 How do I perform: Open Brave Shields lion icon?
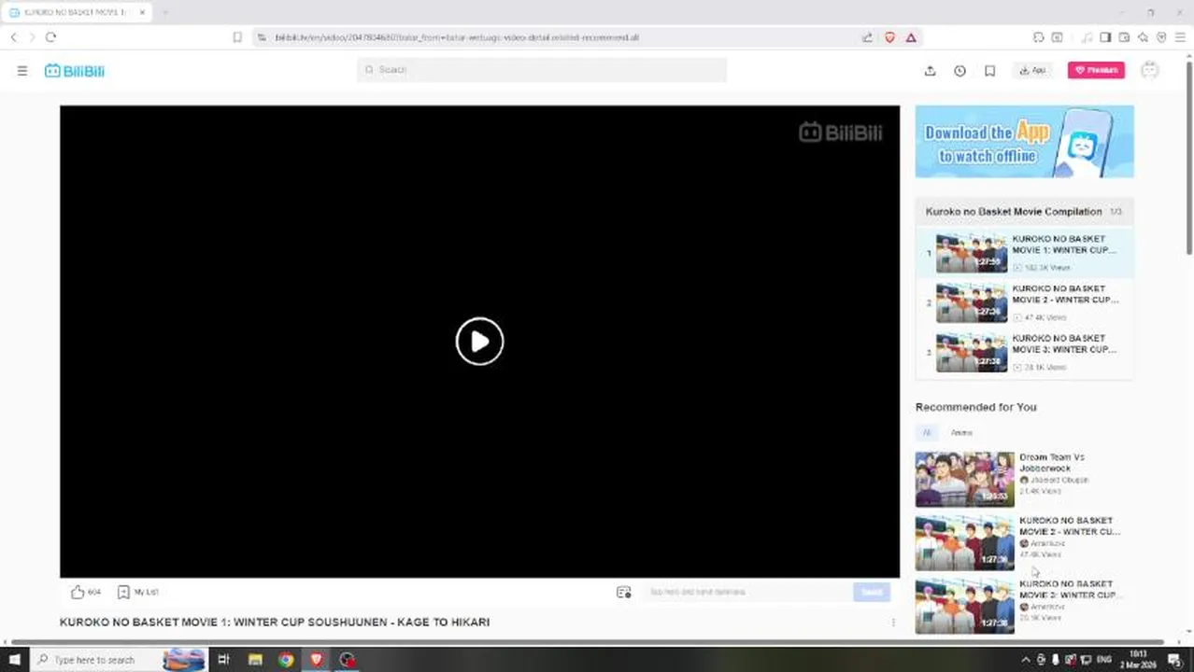(x=889, y=37)
